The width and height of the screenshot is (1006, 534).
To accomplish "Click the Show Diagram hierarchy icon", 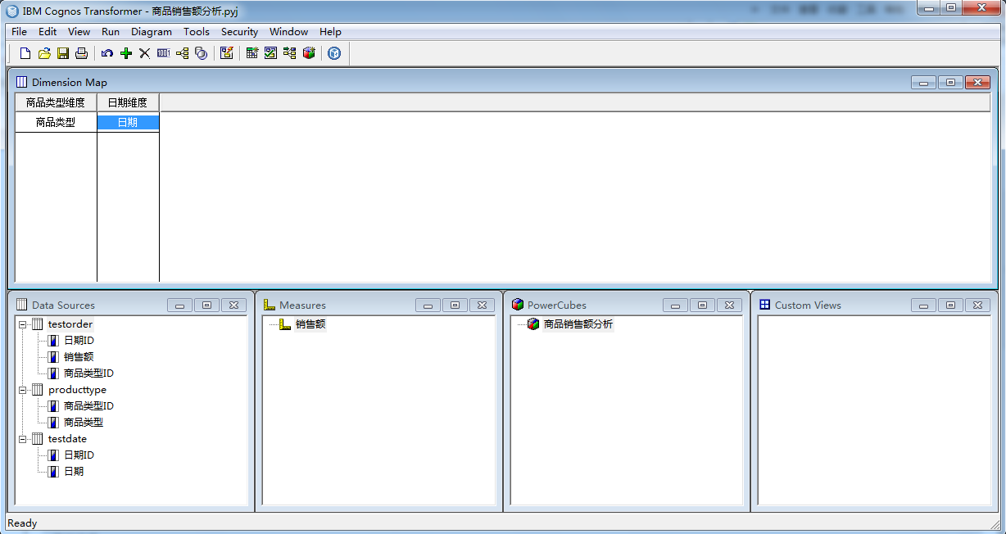I will point(182,53).
